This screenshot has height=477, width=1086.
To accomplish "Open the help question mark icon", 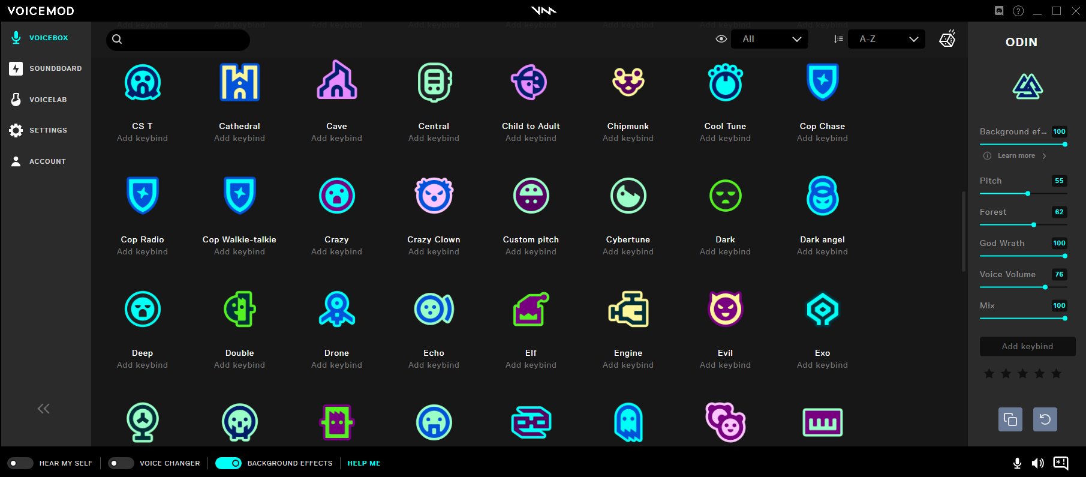I will (x=1018, y=11).
